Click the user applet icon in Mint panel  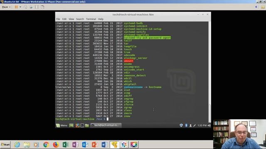click(x=190, y=125)
